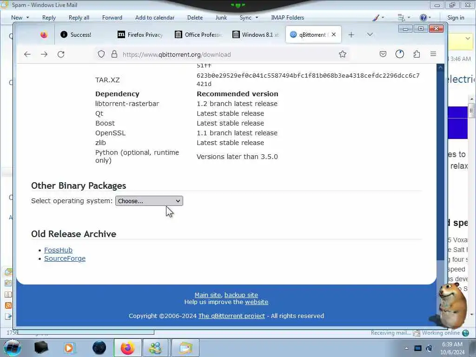Switch to the Windows 8.1 tab
Screen dimensions: 476x357
click(x=256, y=34)
